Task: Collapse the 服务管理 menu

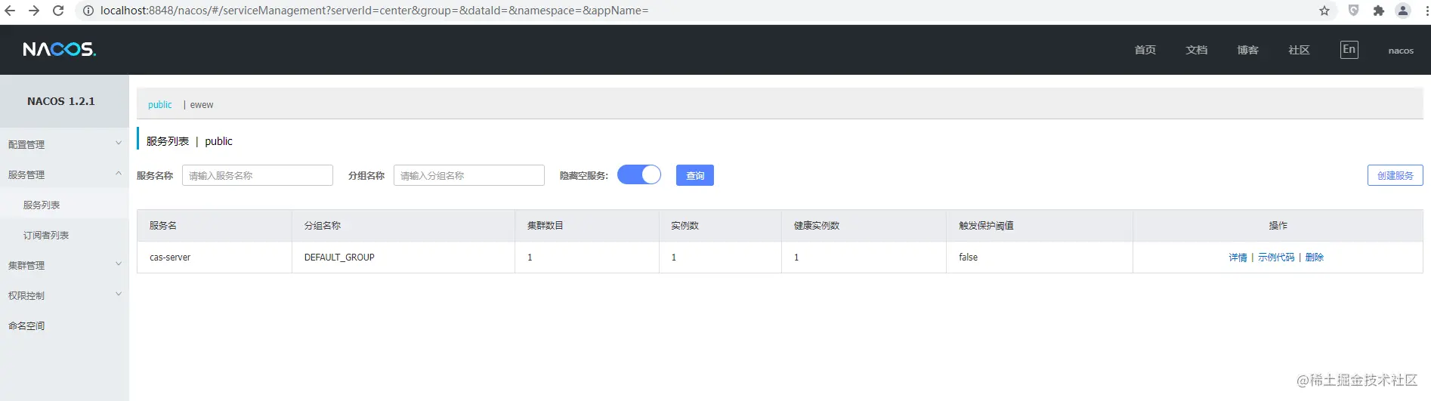Action: point(64,174)
